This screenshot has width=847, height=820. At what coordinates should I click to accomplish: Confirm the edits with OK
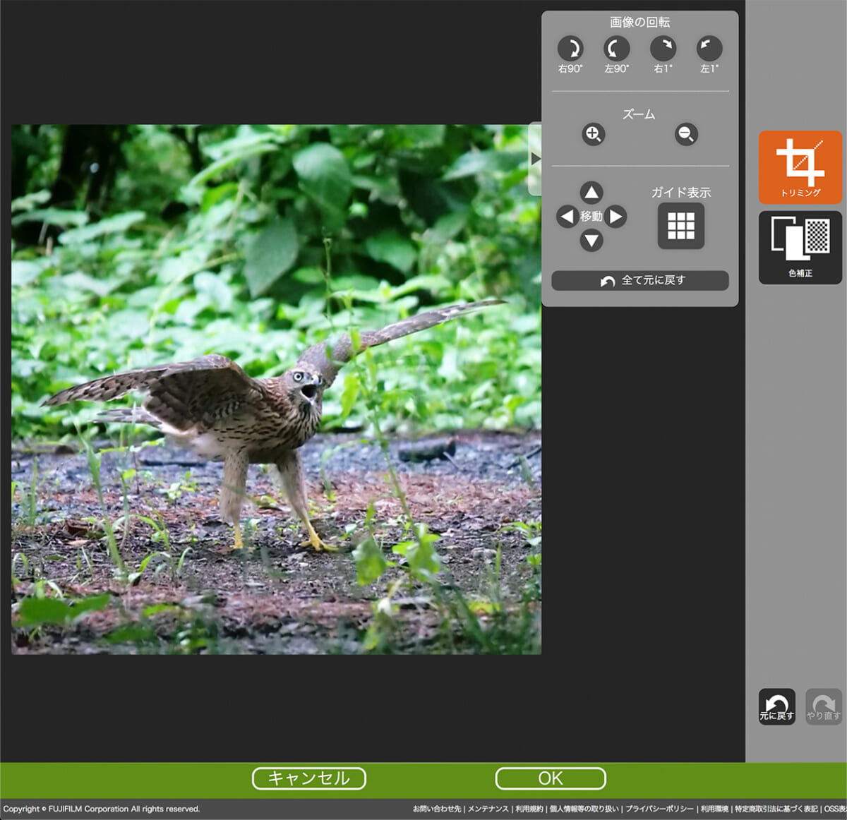(x=551, y=778)
